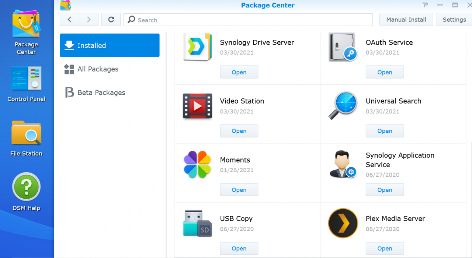
Task: Open OAuth Service
Action: pos(385,72)
